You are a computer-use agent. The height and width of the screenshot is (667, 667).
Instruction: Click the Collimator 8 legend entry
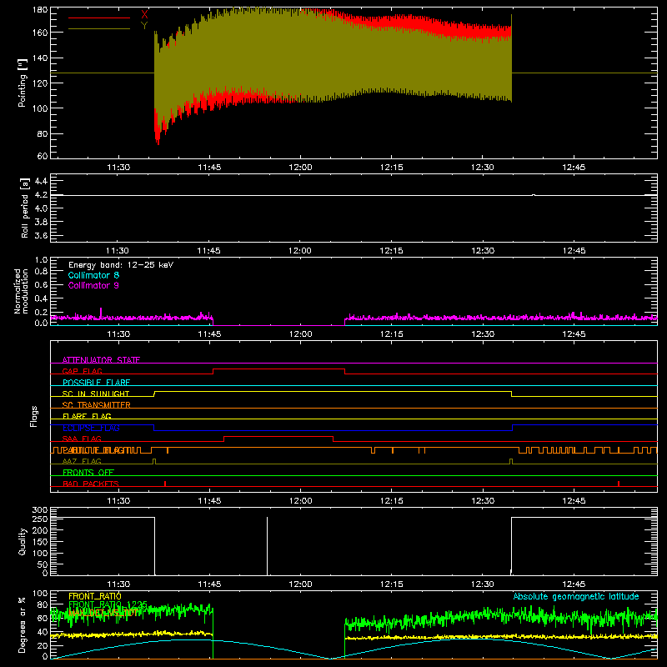coord(93,275)
